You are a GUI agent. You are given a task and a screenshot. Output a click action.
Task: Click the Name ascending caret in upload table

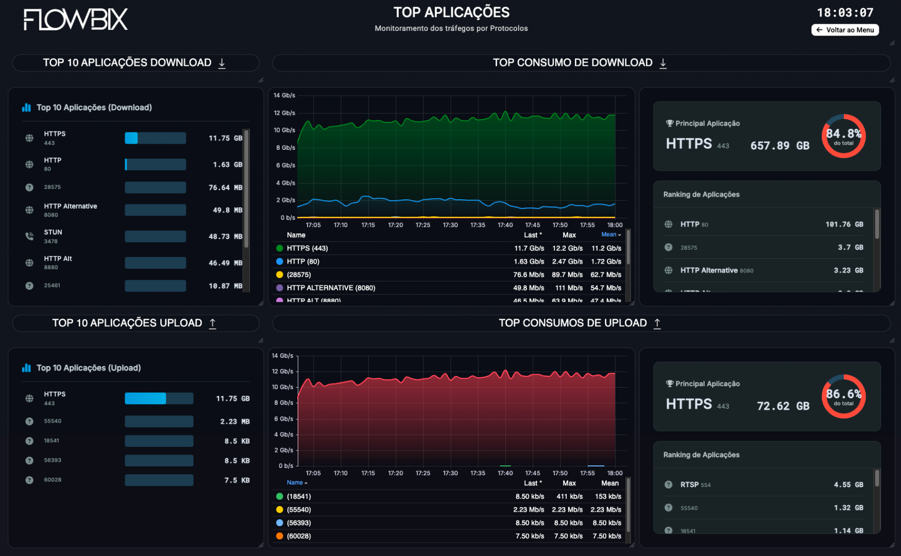[x=305, y=482]
